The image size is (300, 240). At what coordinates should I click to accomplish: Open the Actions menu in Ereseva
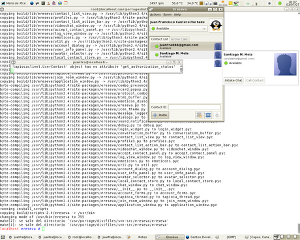[x=155, y=14]
